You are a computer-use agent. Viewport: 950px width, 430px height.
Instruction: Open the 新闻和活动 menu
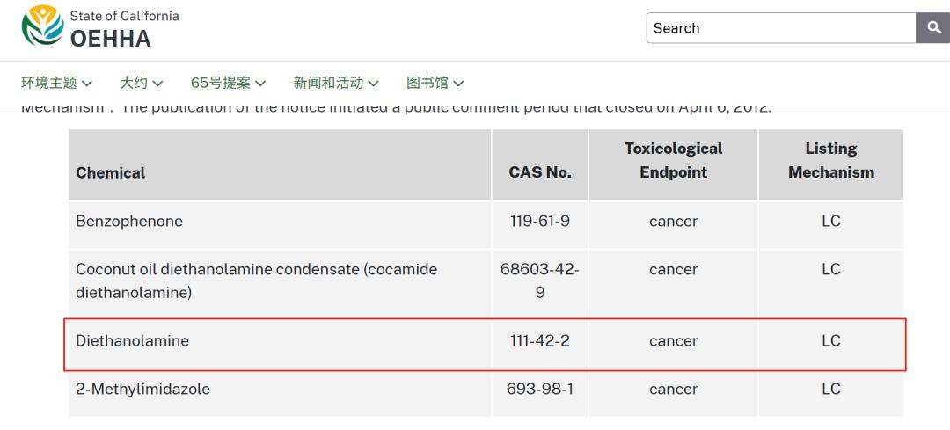(x=336, y=83)
